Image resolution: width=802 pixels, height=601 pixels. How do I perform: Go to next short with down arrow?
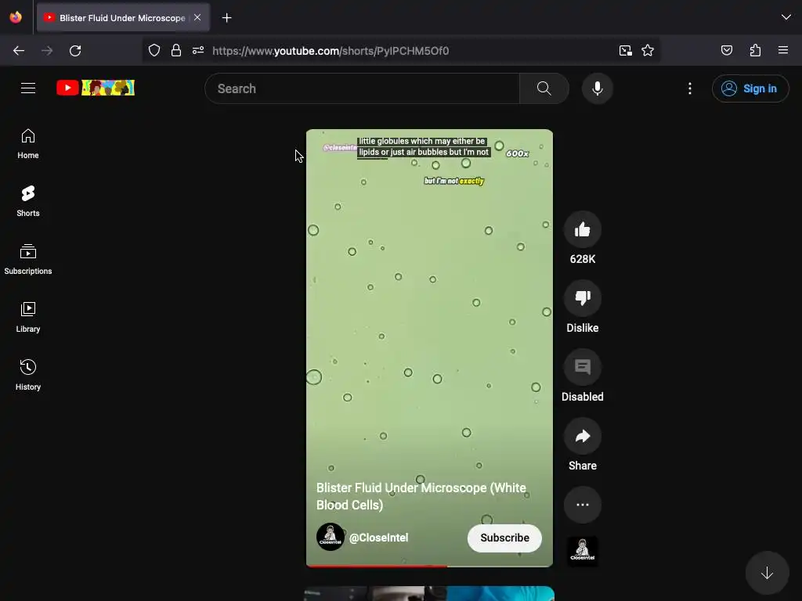coord(767,573)
